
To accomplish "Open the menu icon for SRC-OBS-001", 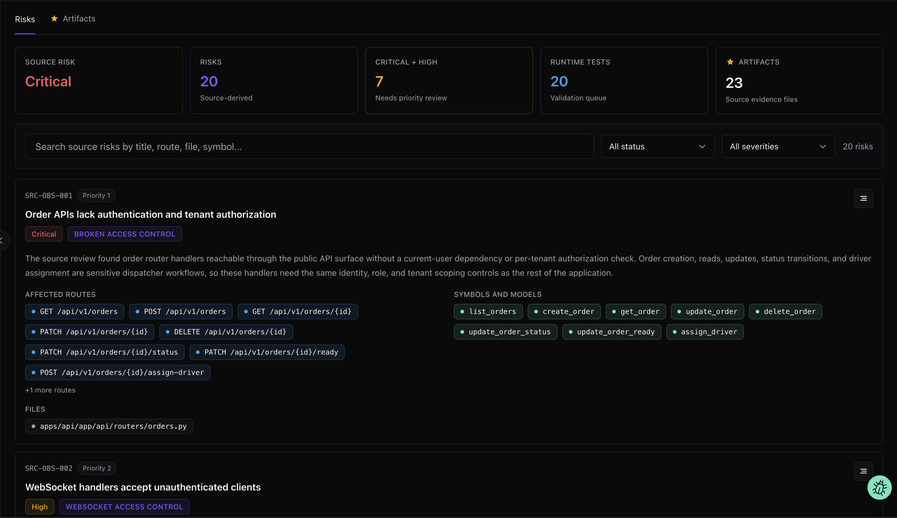I will pyautogui.click(x=863, y=198).
